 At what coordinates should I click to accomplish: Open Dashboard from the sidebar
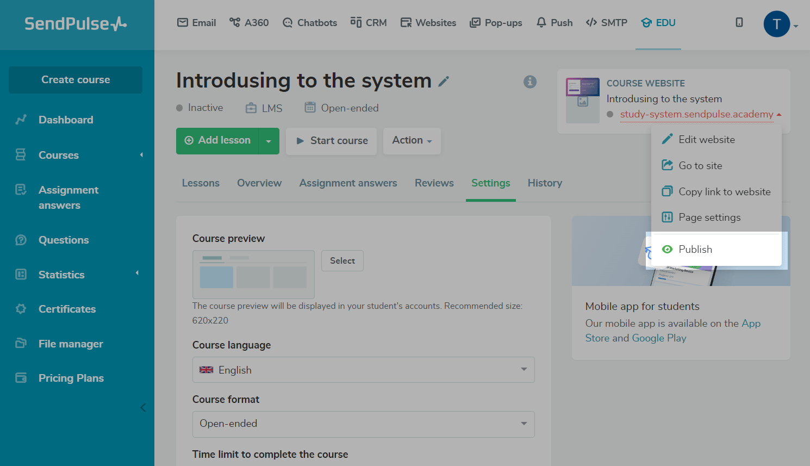pyautogui.click(x=65, y=120)
